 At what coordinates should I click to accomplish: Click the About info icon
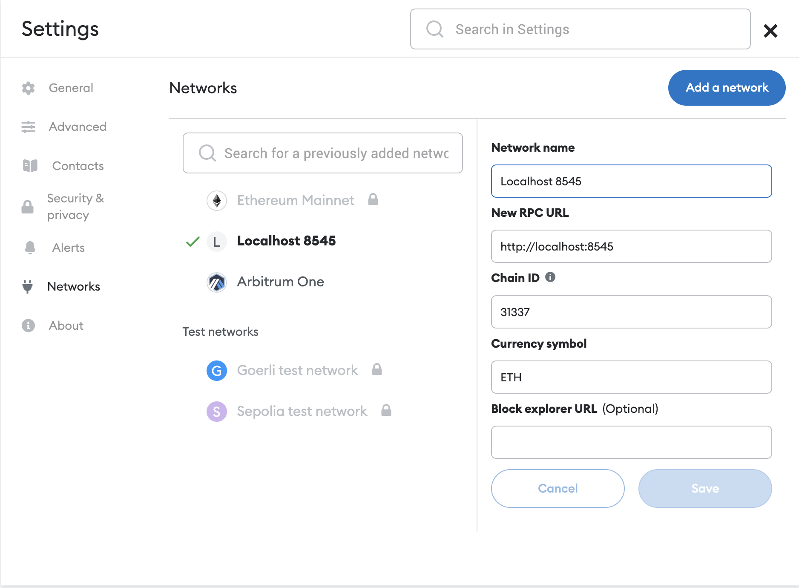click(x=28, y=326)
